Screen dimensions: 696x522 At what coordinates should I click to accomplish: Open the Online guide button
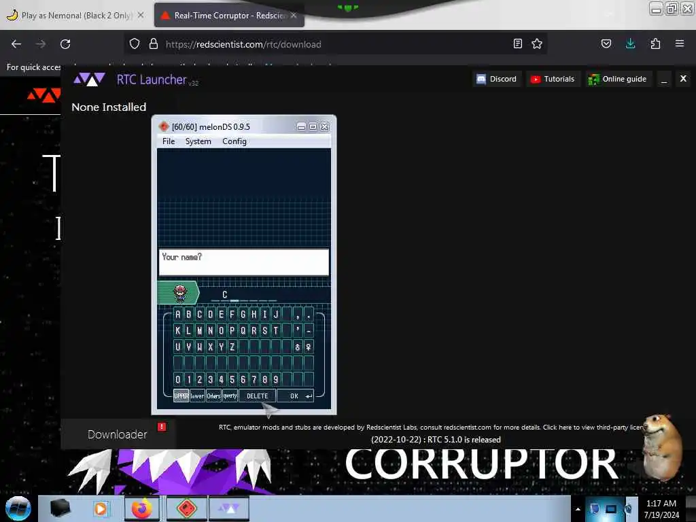(x=618, y=79)
